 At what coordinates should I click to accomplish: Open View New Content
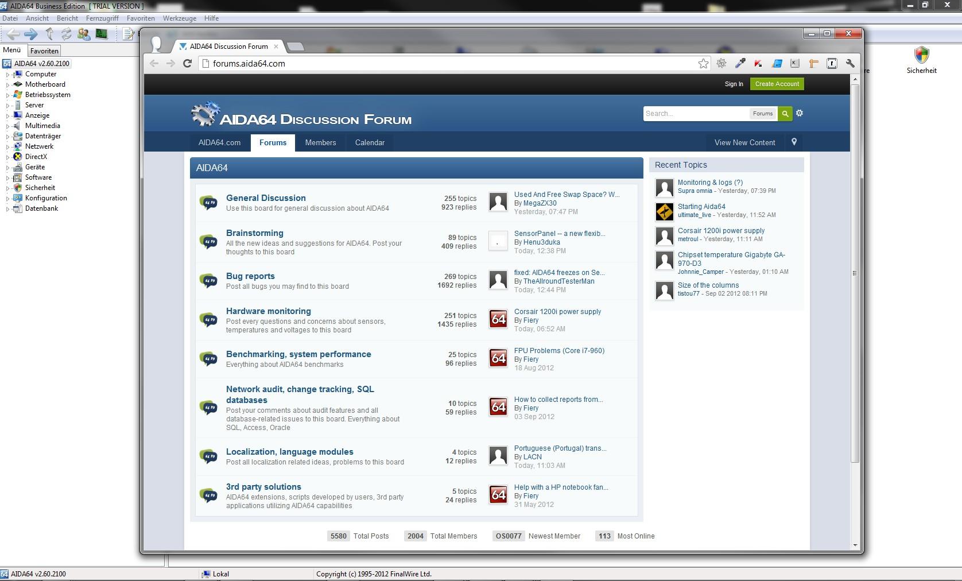tap(744, 142)
